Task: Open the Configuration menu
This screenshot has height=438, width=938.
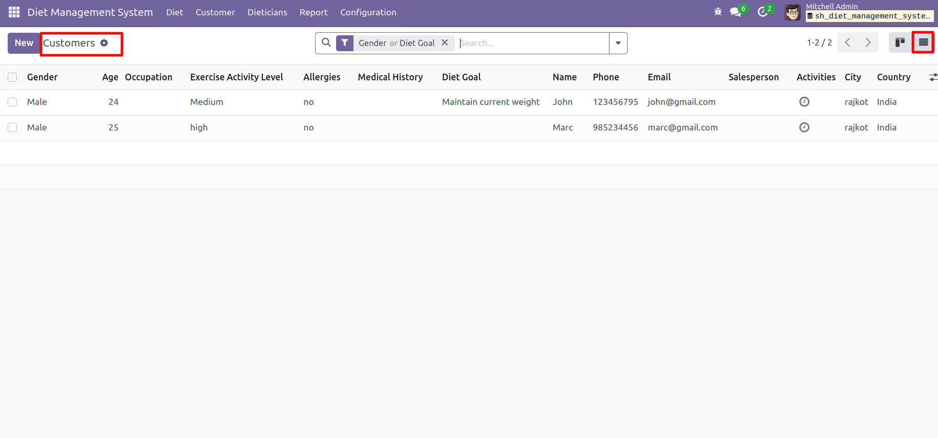Action: point(368,12)
